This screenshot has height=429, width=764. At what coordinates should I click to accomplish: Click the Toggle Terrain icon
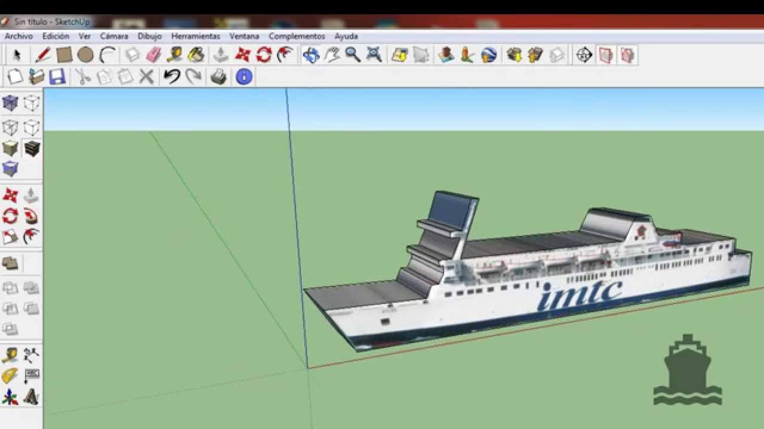pos(421,55)
